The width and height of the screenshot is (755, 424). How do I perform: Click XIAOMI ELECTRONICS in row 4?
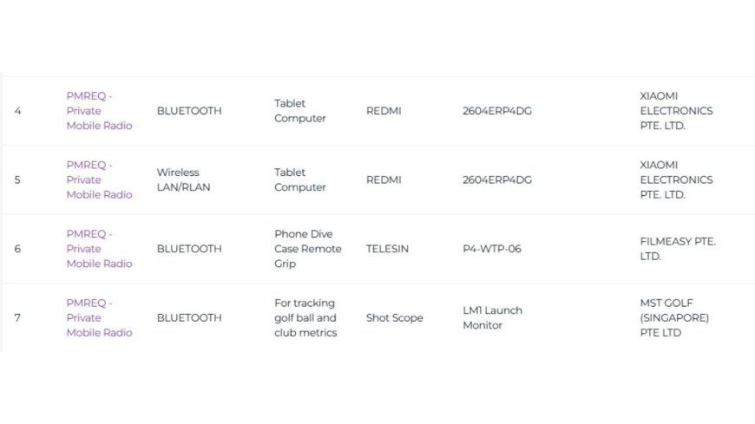coord(676,111)
